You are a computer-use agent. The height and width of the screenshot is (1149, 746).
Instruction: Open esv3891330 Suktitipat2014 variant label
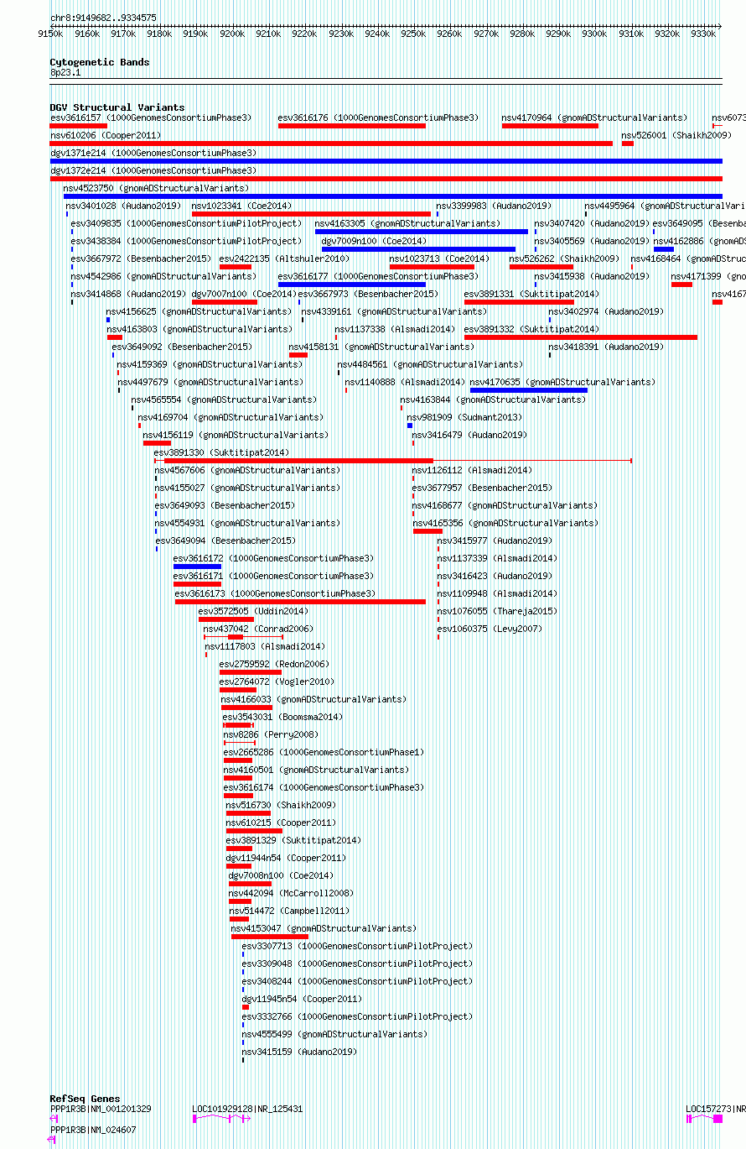221,452
